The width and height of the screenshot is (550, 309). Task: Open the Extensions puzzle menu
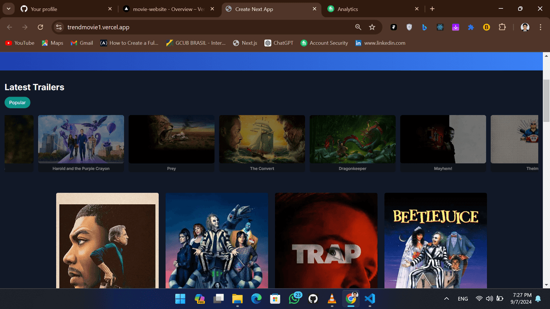(502, 27)
